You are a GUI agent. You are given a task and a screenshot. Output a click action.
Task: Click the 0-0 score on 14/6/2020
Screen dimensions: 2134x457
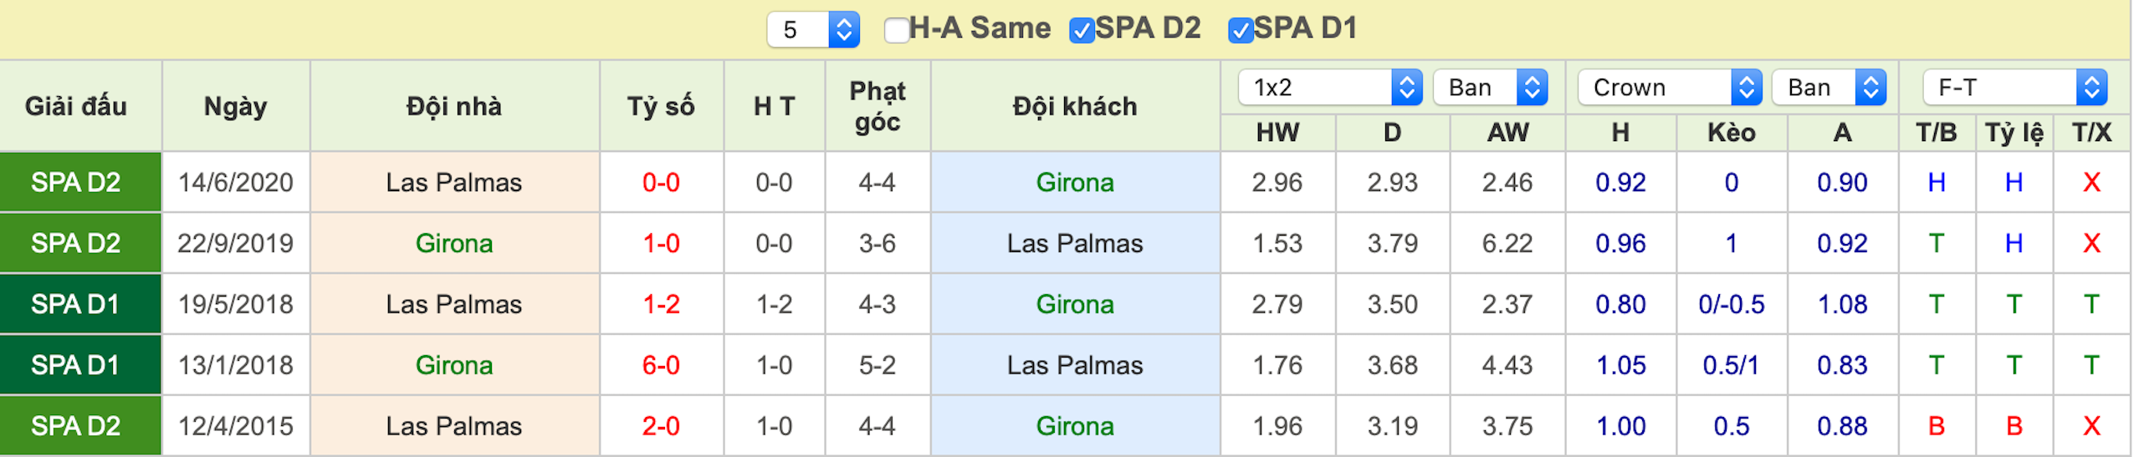(x=661, y=182)
